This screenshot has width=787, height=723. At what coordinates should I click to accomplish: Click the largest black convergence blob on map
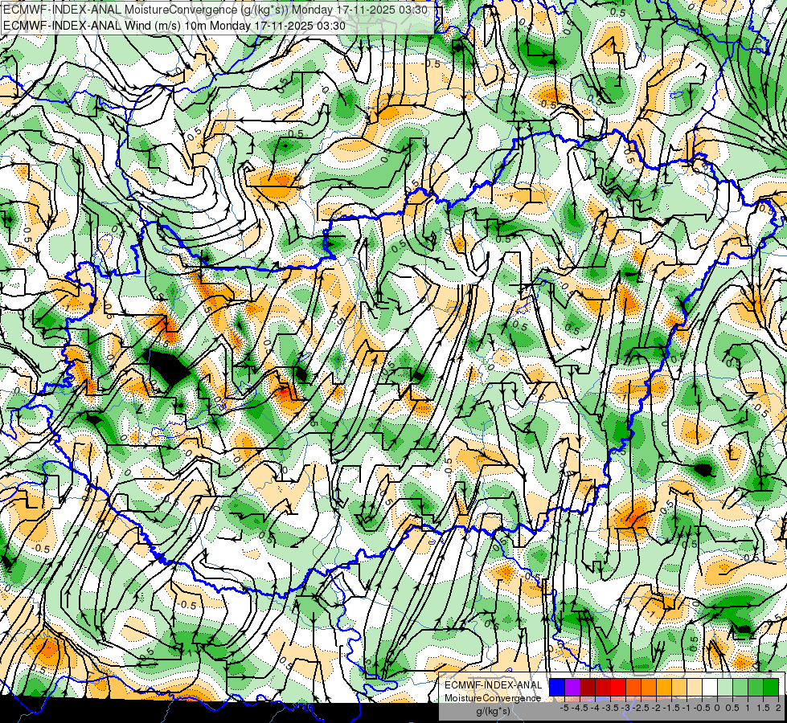click(166, 368)
